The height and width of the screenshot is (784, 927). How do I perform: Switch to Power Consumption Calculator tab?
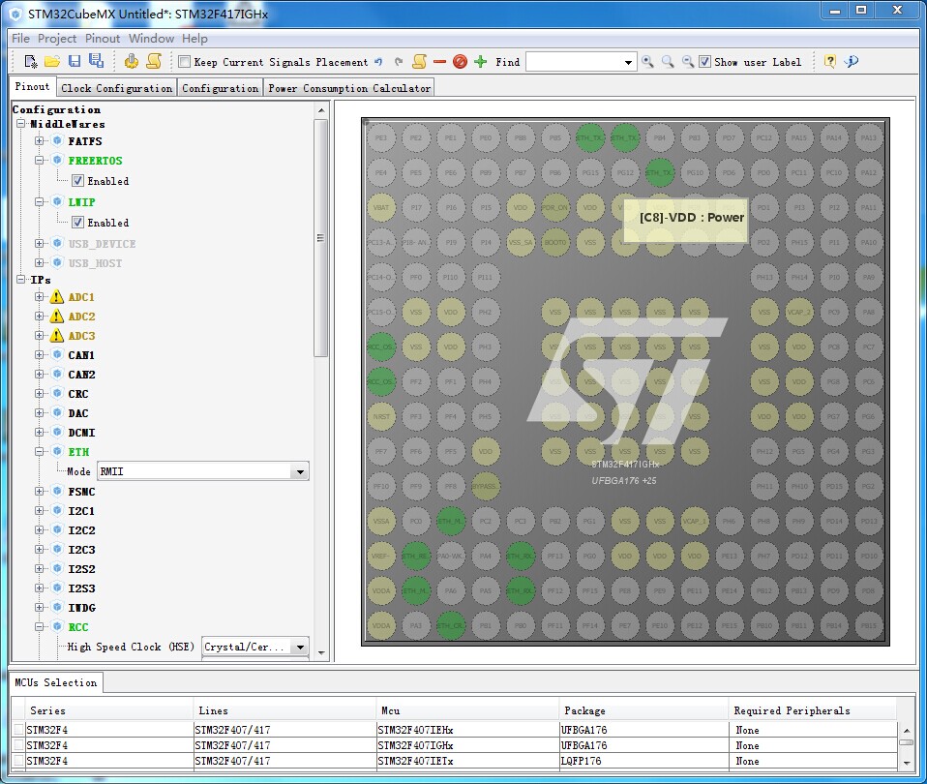point(349,88)
